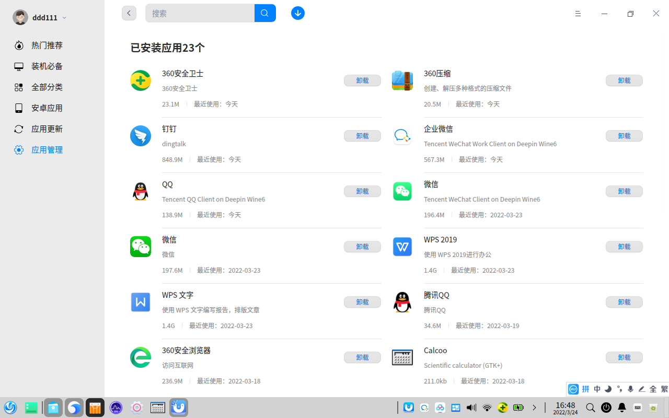Open the calculator in the taskbar
Screen dimensions: 669x418
pos(158,408)
